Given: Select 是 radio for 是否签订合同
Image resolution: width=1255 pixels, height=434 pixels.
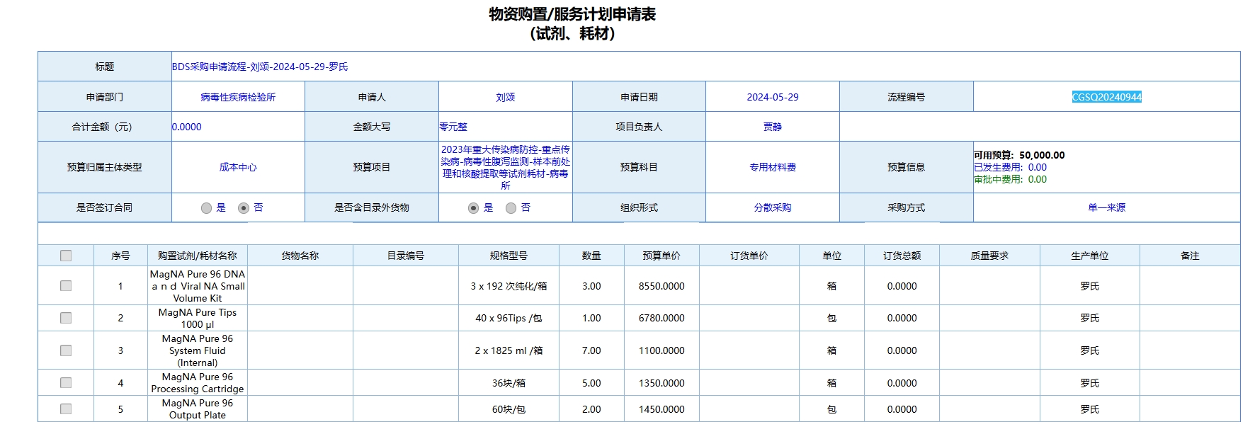Looking at the screenshot, I should [206, 208].
